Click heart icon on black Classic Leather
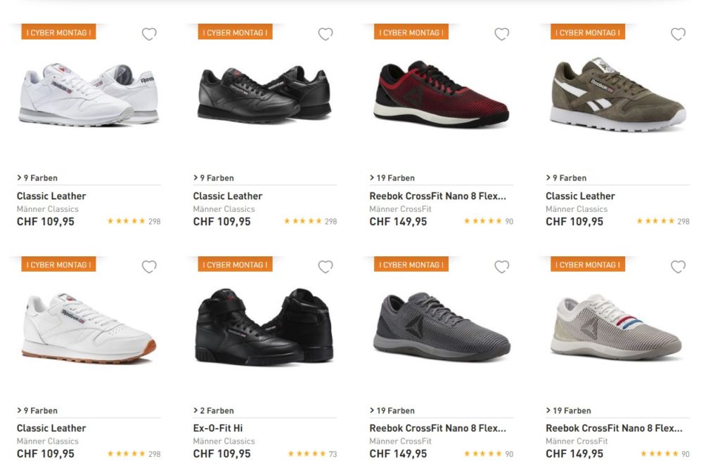 click(x=326, y=34)
